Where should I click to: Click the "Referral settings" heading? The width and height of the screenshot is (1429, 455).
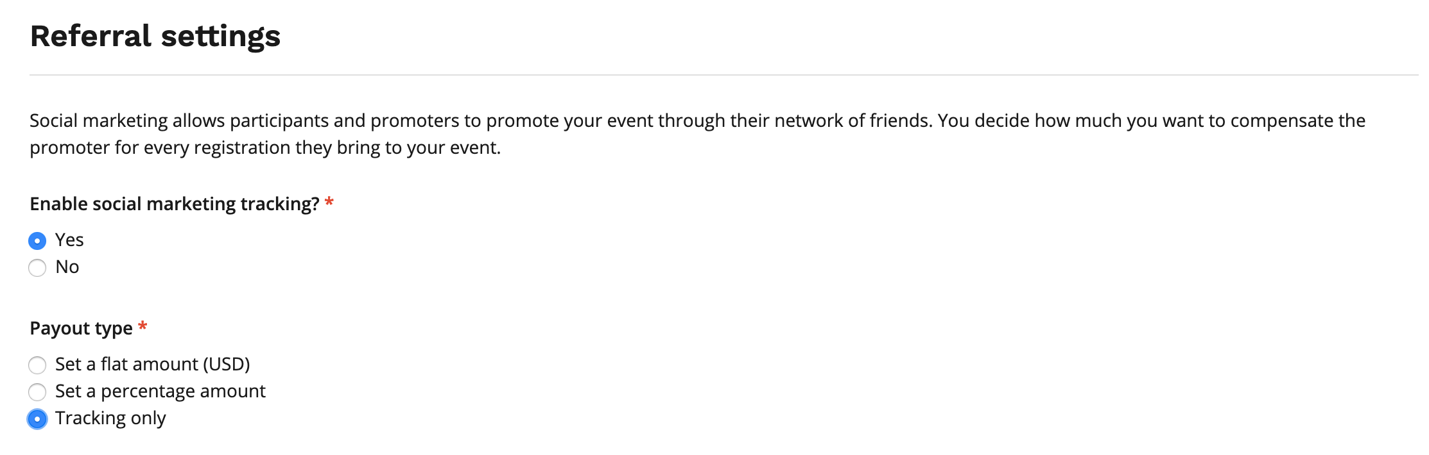click(155, 36)
